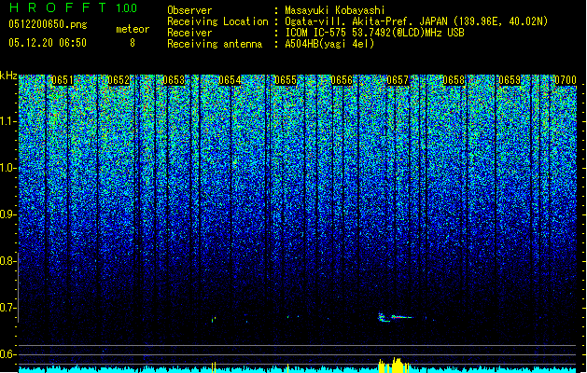The width and height of the screenshot is (587, 373).
Task: Click the 0654 time marker
Action: coord(230,80)
